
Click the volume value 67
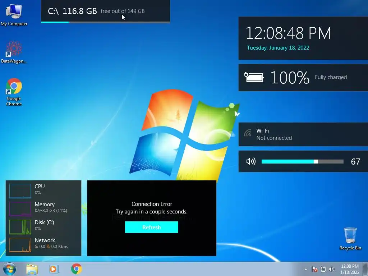(x=355, y=161)
